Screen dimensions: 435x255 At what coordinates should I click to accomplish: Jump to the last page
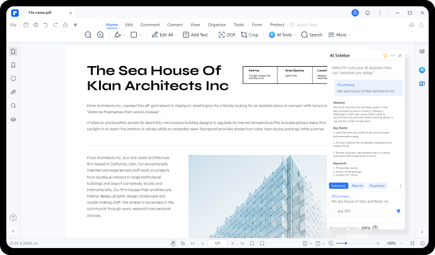[242, 244]
